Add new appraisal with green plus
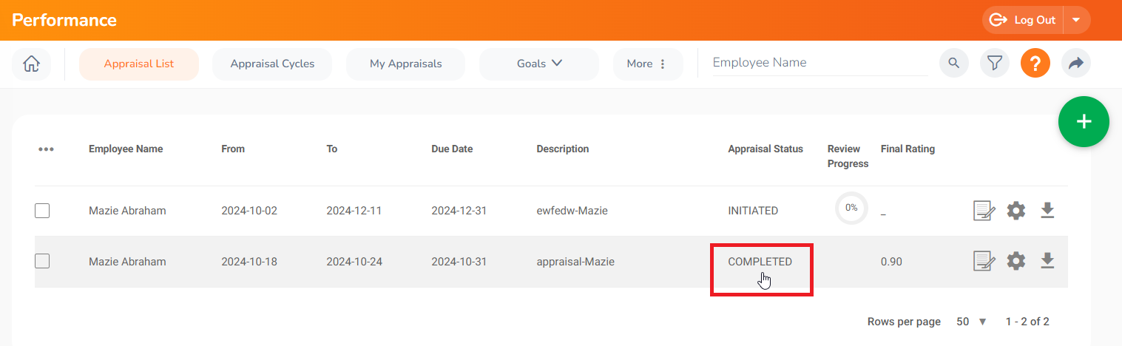Screen dimensions: 1122x346 pyautogui.click(x=1084, y=121)
